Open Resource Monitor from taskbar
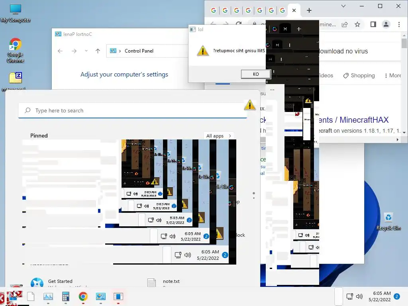 tap(48, 296)
